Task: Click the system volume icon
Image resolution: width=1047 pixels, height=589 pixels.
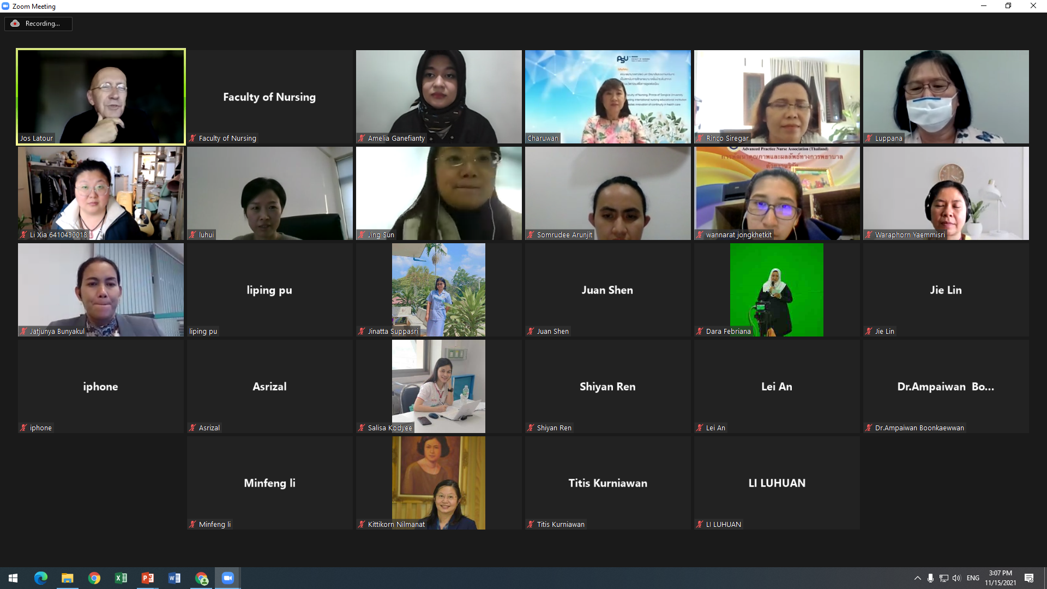Action: (956, 578)
